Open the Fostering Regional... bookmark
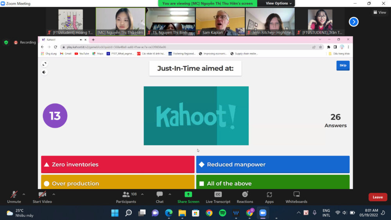The height and width of the screenshot is (220, 391). click(182, 54)
